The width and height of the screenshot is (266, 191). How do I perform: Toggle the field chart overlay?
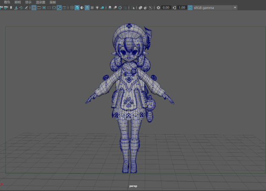tap(54, 8)
